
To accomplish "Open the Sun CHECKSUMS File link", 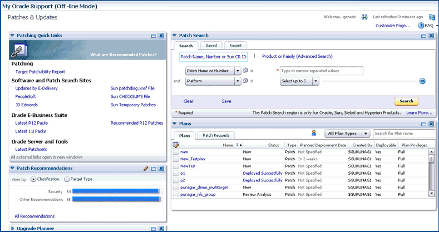I will [130, 97].
